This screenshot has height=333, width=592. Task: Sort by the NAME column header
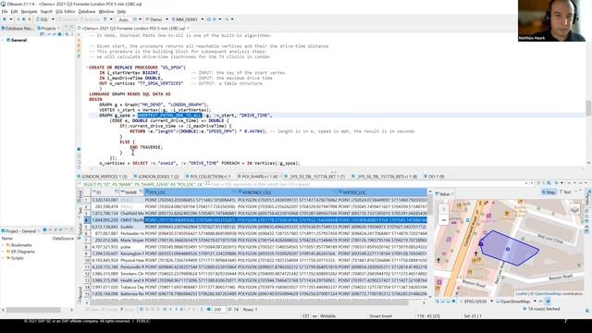tap(130, 192)
